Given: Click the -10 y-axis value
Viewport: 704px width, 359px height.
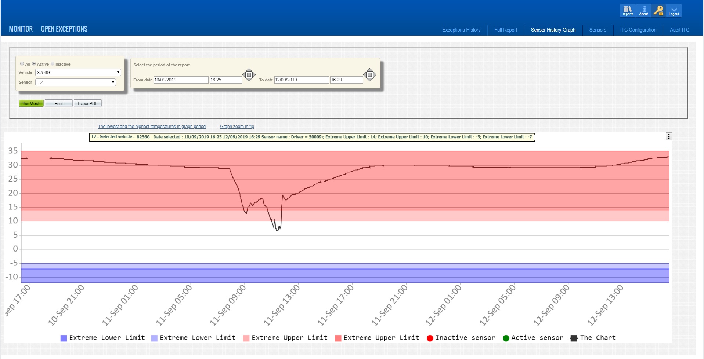Looking at the screenshot, I should coord(11,277).
